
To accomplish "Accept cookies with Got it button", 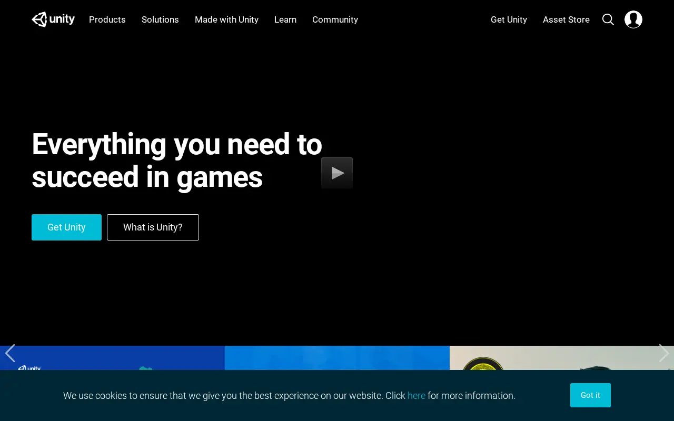I will [x=590, y=395].
